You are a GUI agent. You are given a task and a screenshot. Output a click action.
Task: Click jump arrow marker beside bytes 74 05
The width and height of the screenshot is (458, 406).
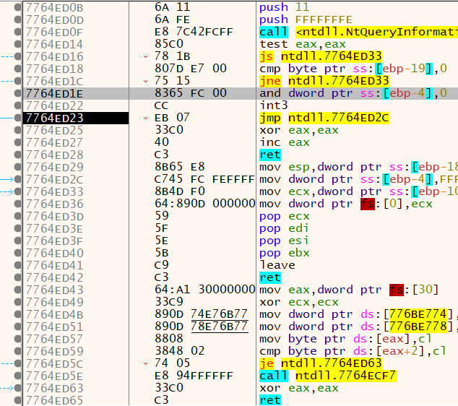(145, 363)
